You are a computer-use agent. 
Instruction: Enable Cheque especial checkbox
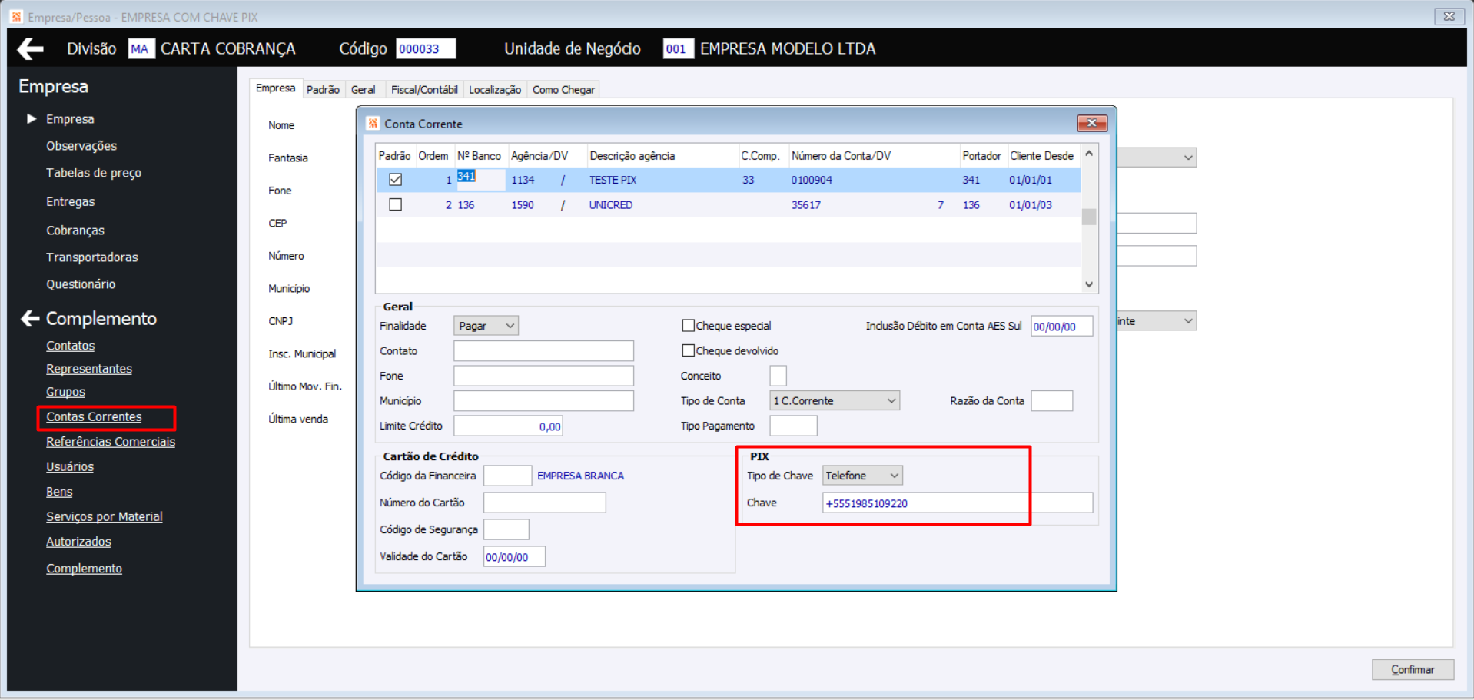[x=688, y=326]
